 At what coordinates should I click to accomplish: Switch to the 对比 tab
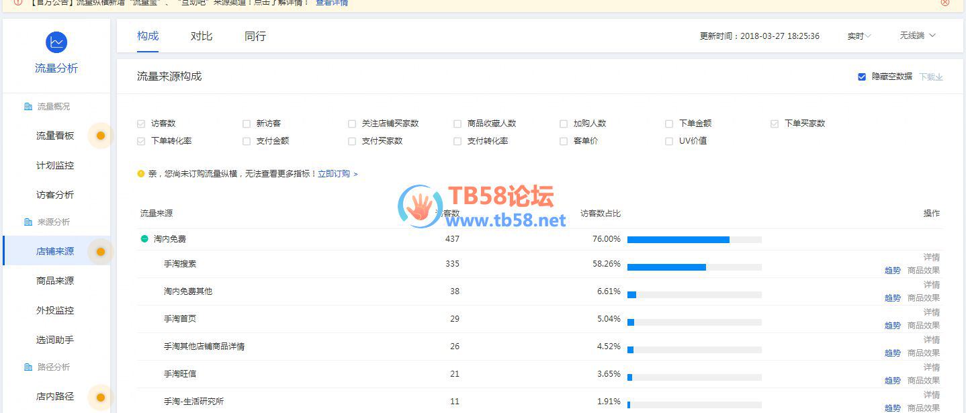[202, 36]
